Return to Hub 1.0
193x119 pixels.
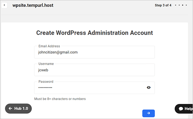18,108
